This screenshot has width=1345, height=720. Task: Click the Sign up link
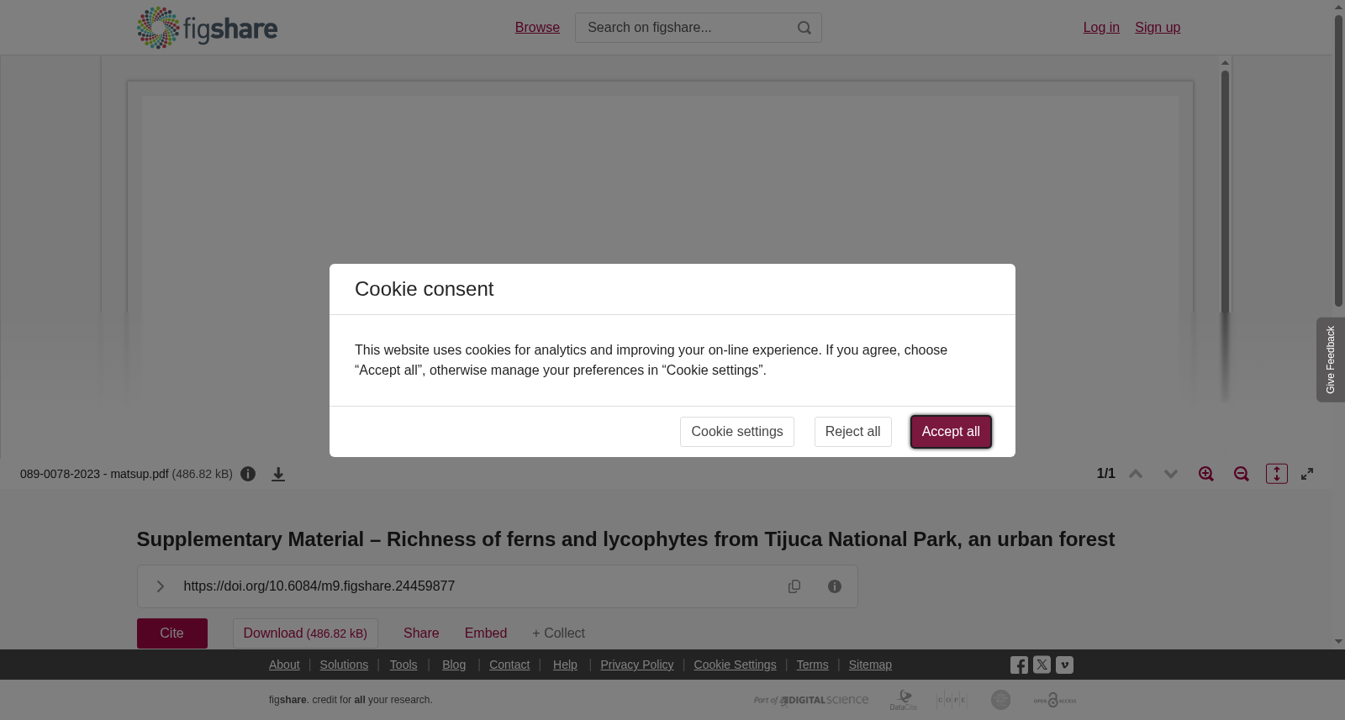(x=1158, y=28)
